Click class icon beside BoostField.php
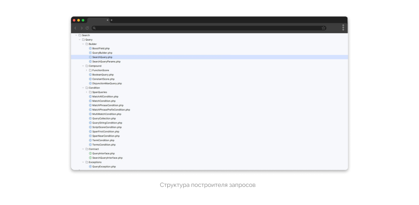Screen dimensions: 419x205 [x=90, y=48]
